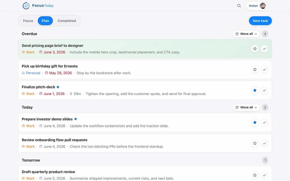Click the 'May 29, 2026' due date
The width and height of the screenshot is (290, 181).
tap(61, 73)
